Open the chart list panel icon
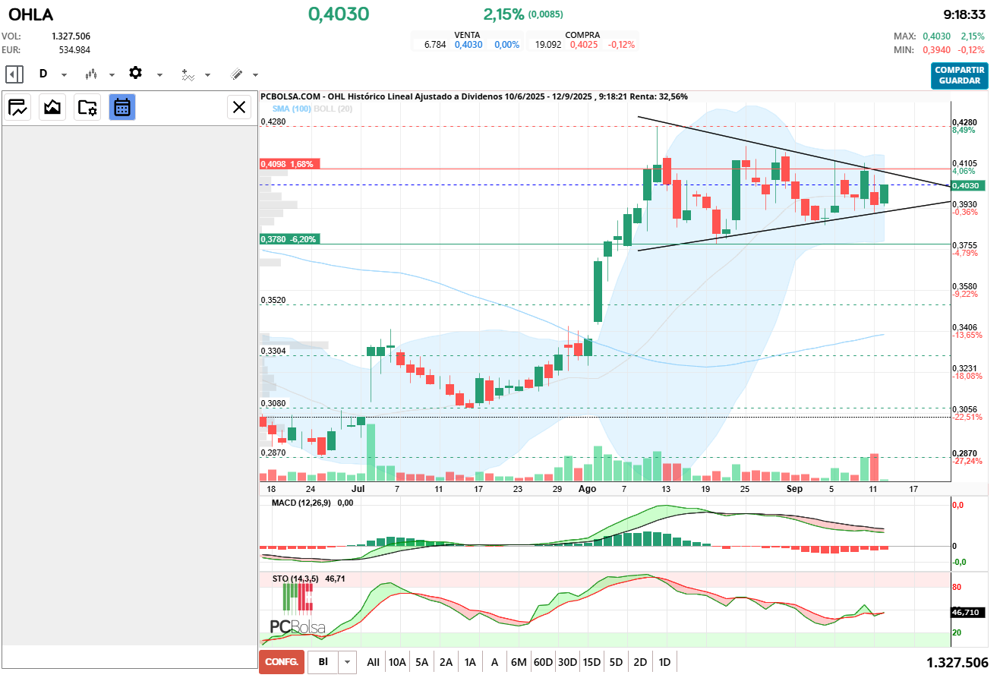This screenshot has width=1000, height=678. (x=18, y=107)
